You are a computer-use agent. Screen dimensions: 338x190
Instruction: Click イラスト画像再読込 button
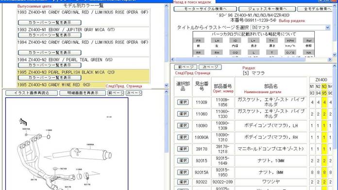32,93
